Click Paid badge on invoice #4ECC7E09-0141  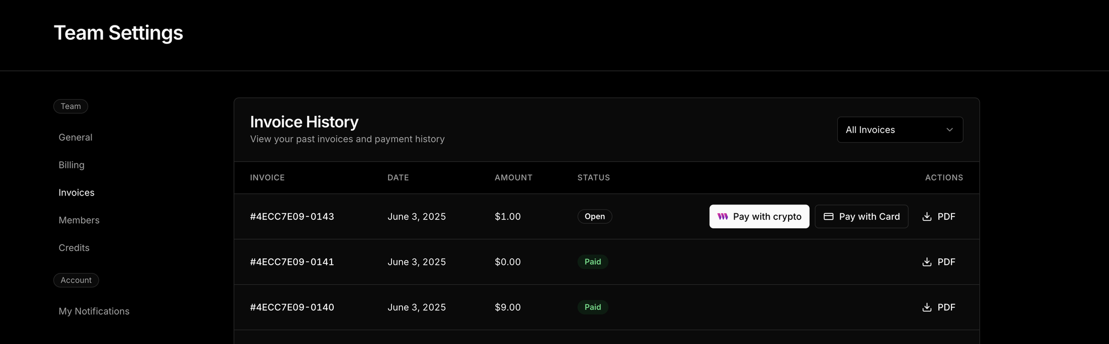point(593,262)
